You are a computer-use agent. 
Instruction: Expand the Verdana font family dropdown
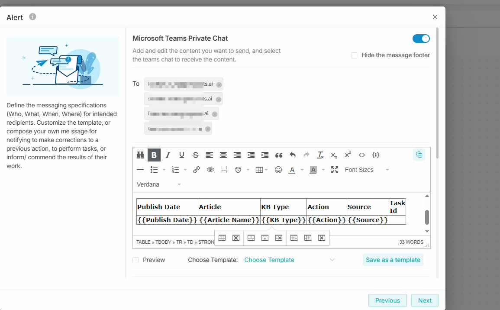tap(159, 184)
